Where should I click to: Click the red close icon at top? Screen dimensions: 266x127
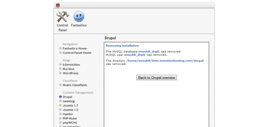pos(58,5)
